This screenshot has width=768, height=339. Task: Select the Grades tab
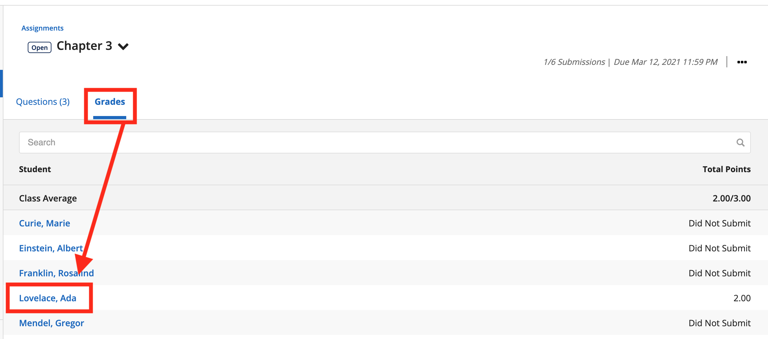pyautogui.click(x=110, y=102)
